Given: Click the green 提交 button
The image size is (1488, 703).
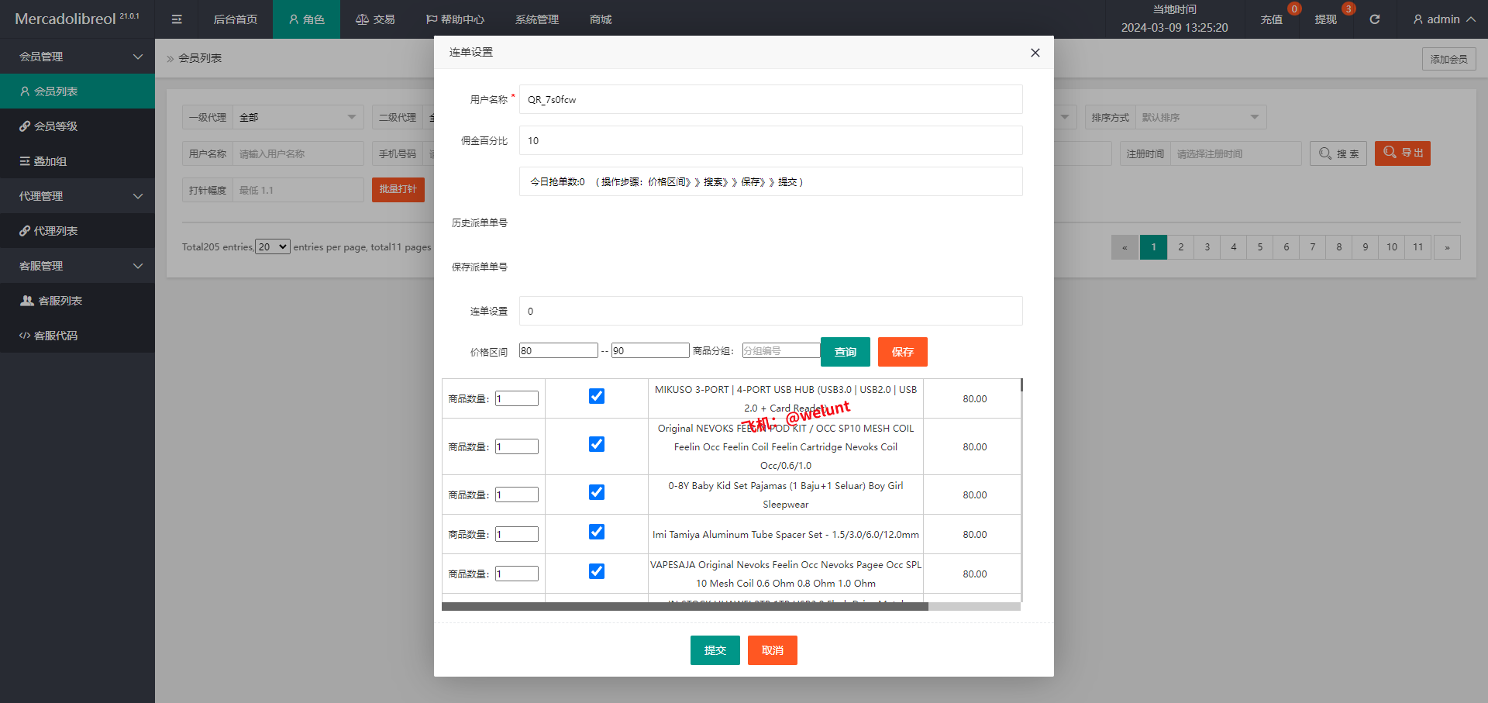Looking at the screenshot, I should (x=715, y=650).
